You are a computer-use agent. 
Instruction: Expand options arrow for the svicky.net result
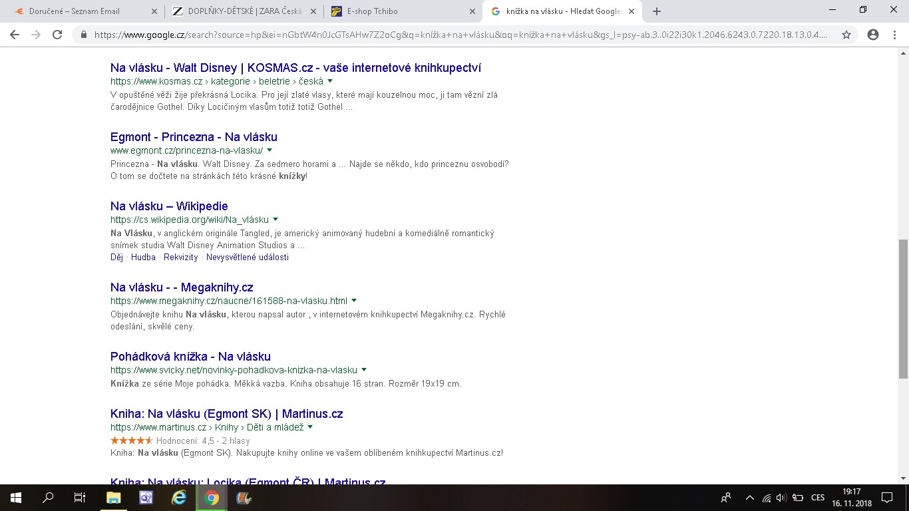(x=364, y=370)
